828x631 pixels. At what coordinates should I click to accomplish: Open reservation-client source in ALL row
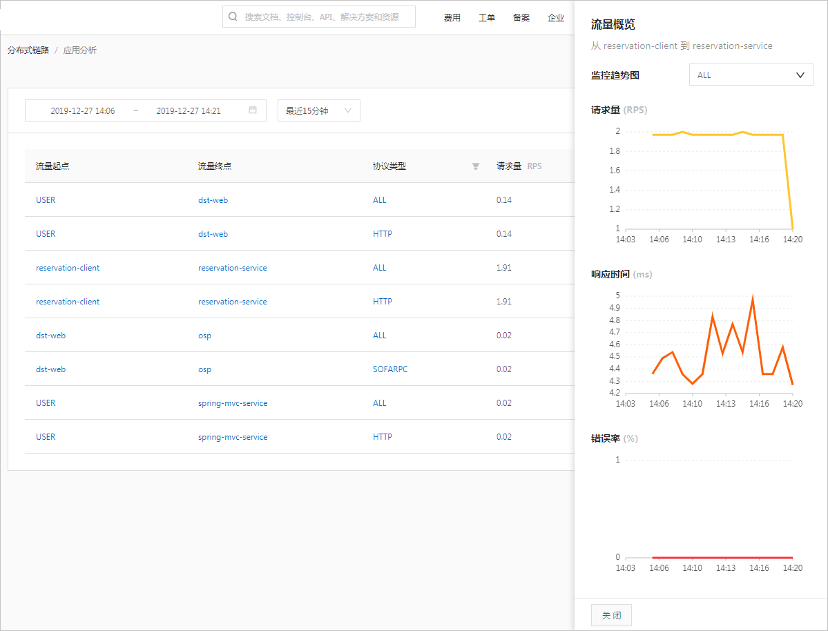tap(68, 268)
